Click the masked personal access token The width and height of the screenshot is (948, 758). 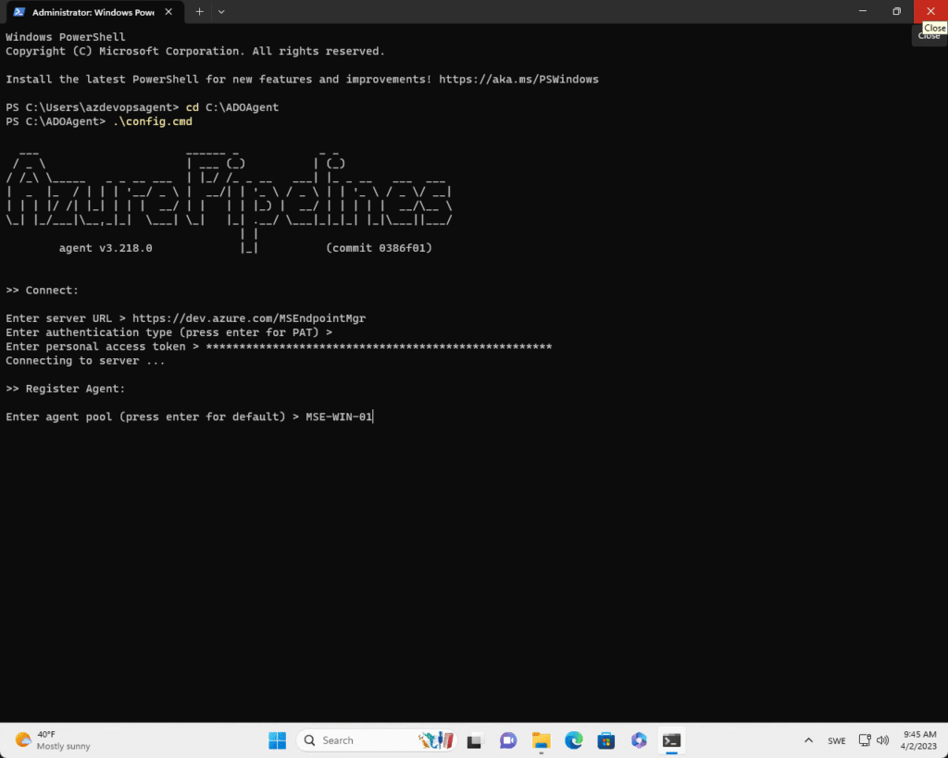tap(379, 346)
